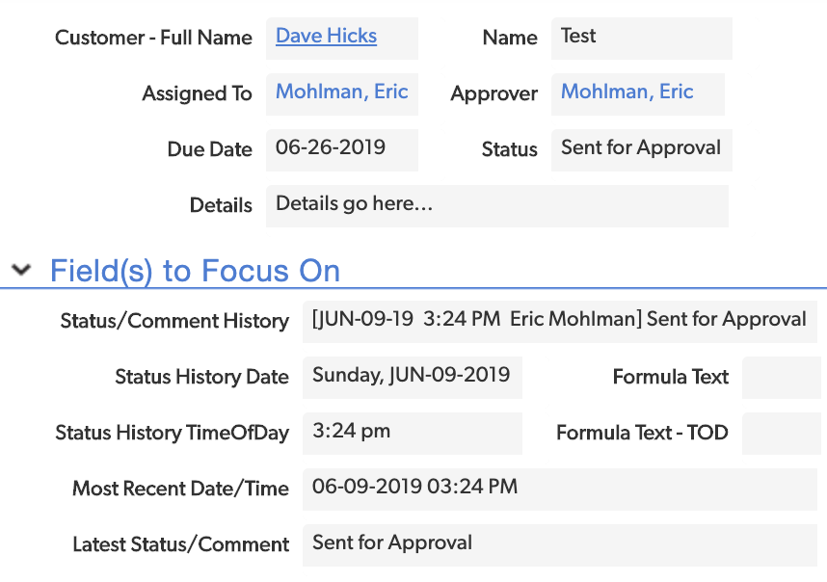Click the Due Date field 06-26-2019
This screenshot has height=582, width=827.
pyautogui.click(x=342, y=150)
